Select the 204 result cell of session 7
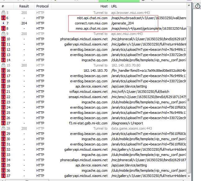The image size is (201, 181). click(x=24, y=23)
